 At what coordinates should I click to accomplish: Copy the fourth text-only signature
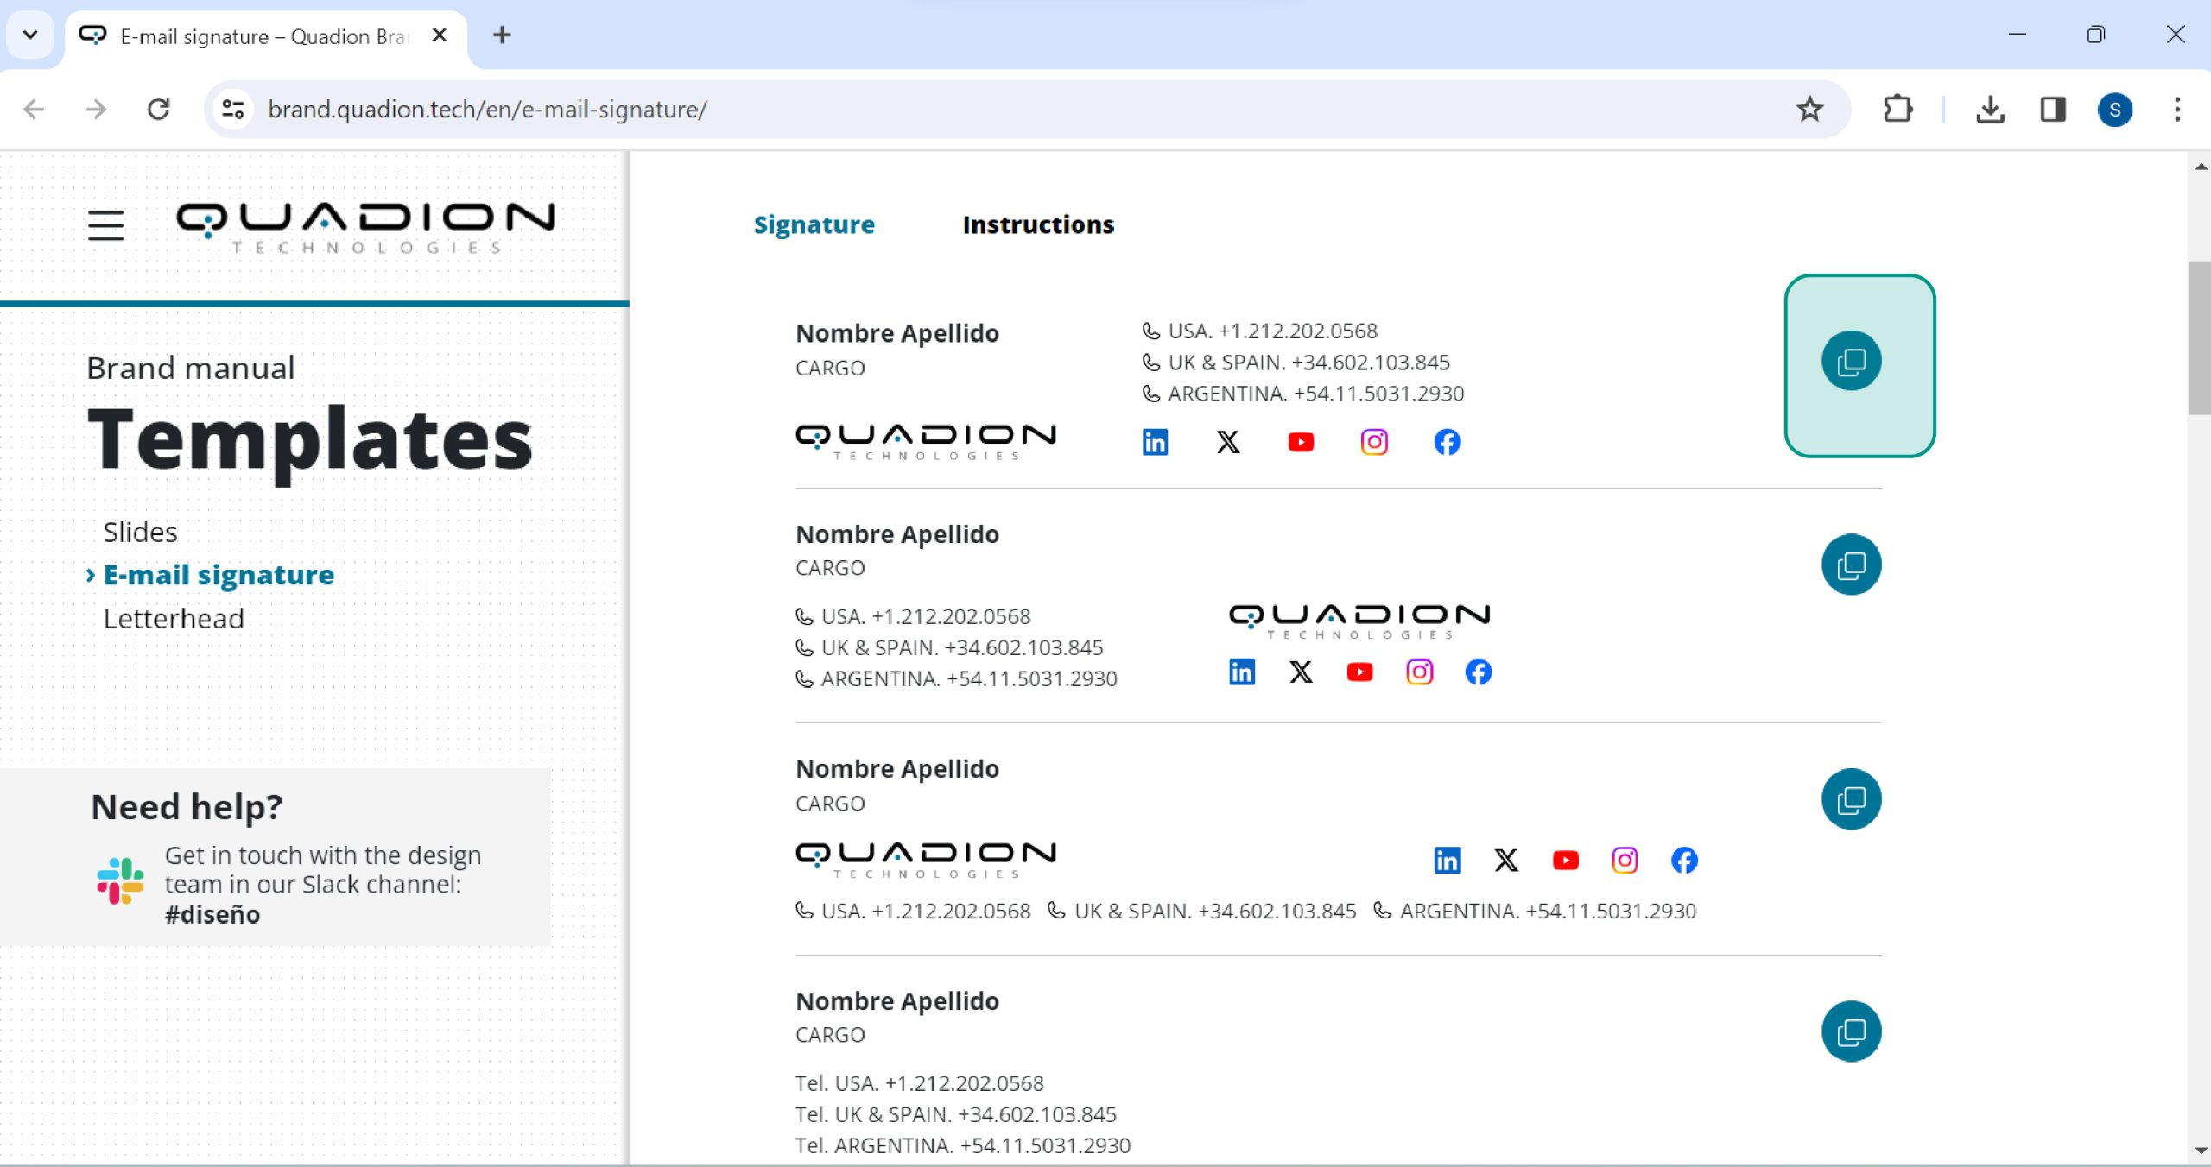pos(1851,1031)
